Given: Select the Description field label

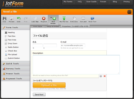Looking at the screenshot, I should coord(38,53).
